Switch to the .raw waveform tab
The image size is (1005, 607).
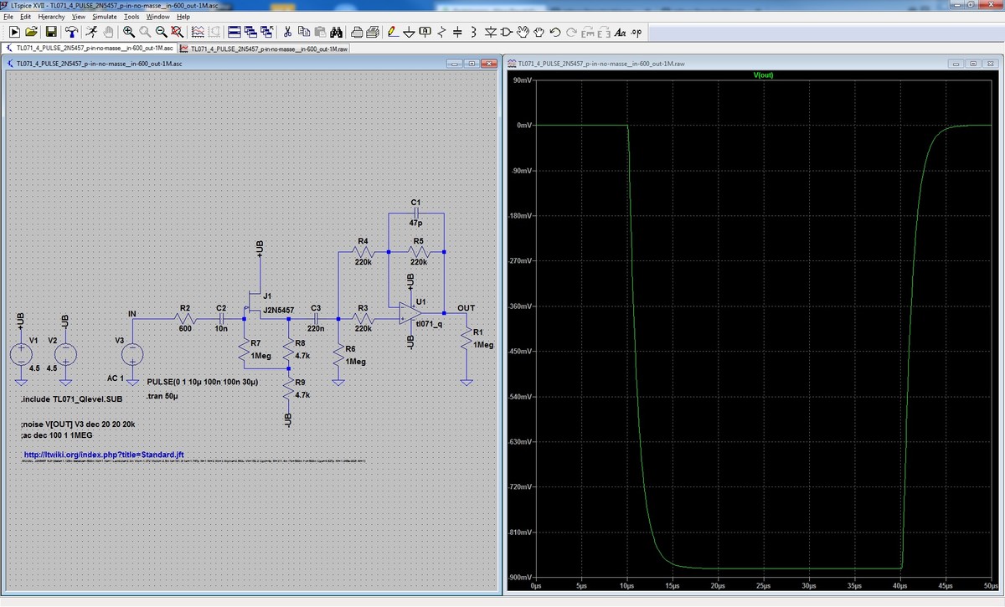pyautogui.click(x=264, y=49)
